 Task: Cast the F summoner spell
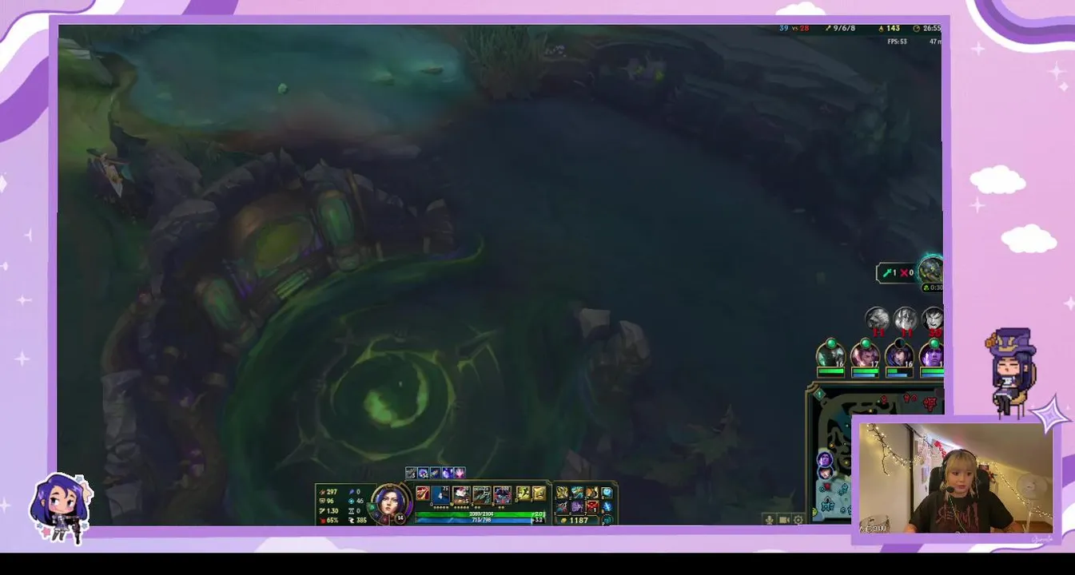[539, 493]
